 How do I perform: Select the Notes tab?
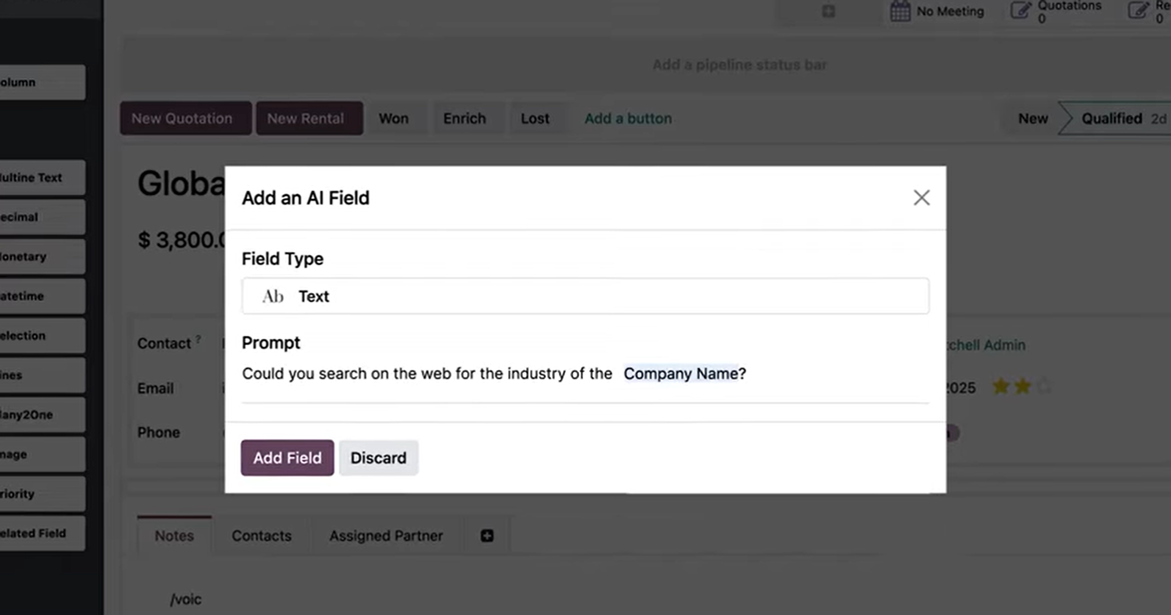(174, 536)
